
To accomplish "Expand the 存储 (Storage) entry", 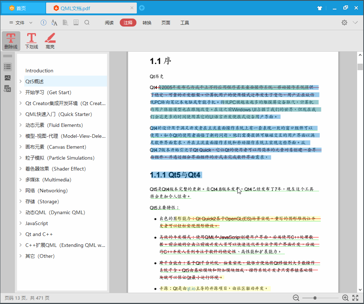I will coord(21,202).
